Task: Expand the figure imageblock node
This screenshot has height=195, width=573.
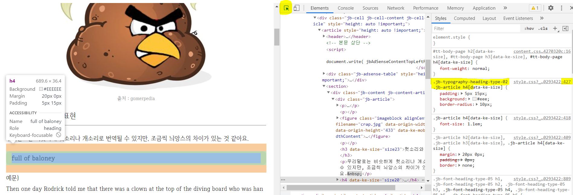Action: pos(338,118)
